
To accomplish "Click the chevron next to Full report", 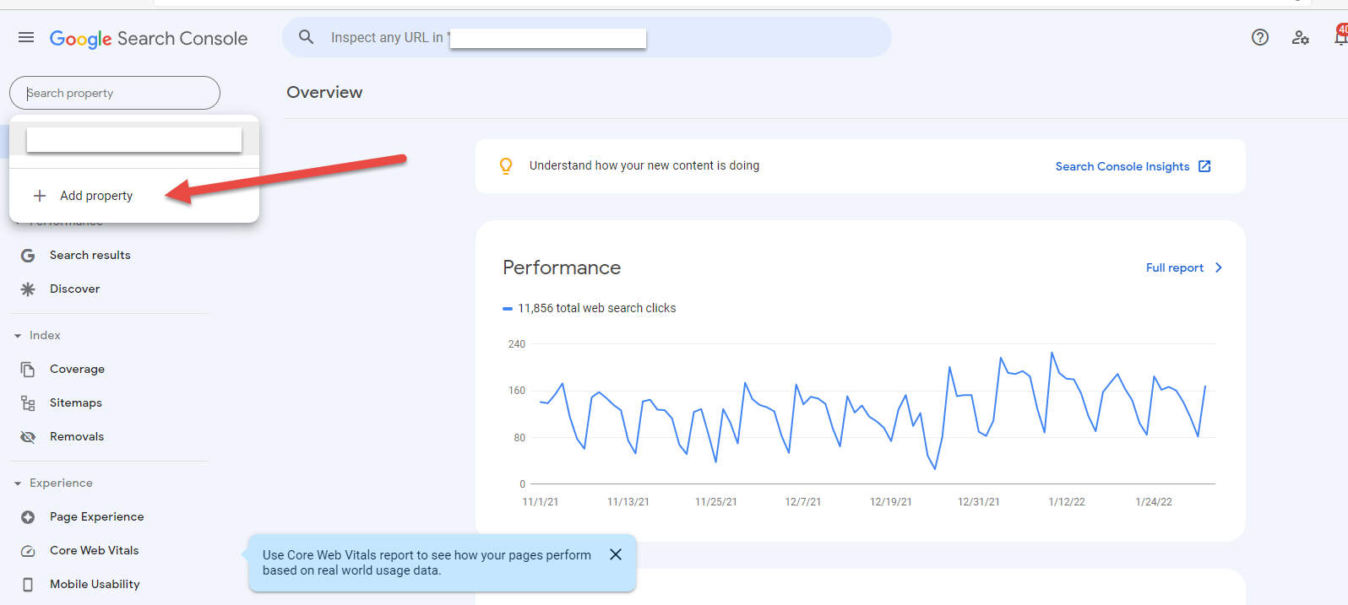I will point(1218,267).
